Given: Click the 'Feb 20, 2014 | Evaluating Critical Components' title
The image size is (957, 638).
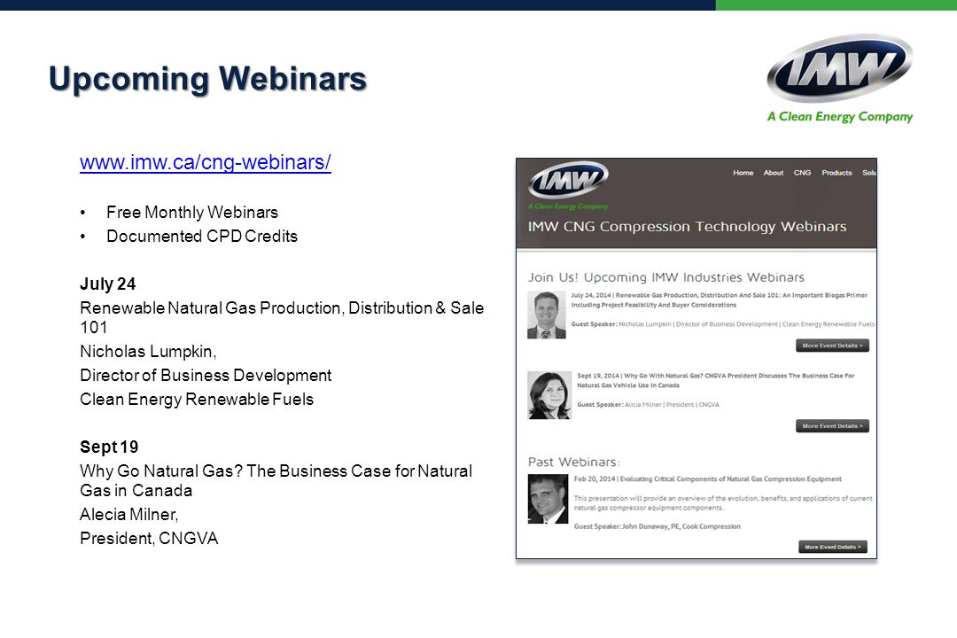Looking at the screenshot, I should click(x=707, y=479).
